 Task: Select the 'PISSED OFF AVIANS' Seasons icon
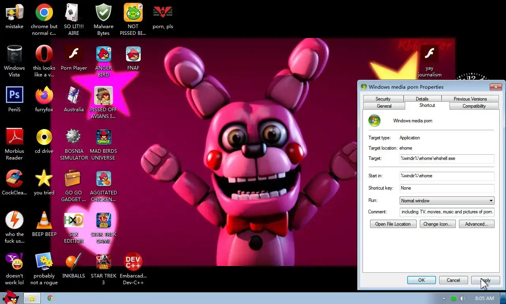[104, 102]
